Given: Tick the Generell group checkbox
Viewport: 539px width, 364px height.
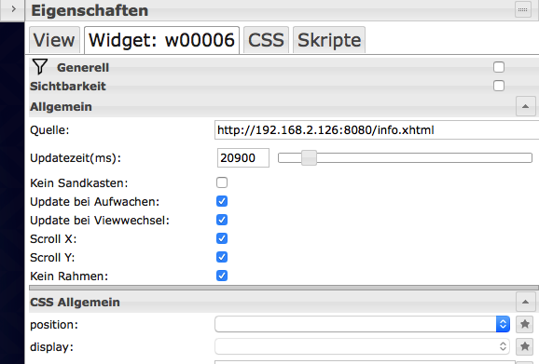Looking at the screenshot, I should [x=499, y=67].
